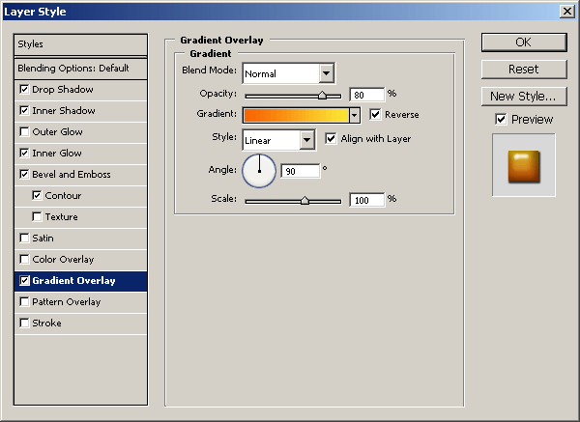Select Blending Options: Default

pos(80,69)
